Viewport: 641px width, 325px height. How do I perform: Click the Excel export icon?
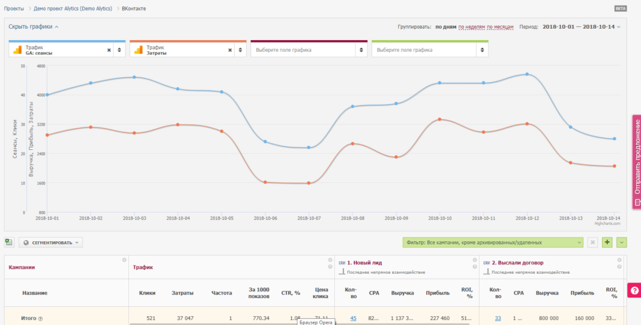coord(9,242)
